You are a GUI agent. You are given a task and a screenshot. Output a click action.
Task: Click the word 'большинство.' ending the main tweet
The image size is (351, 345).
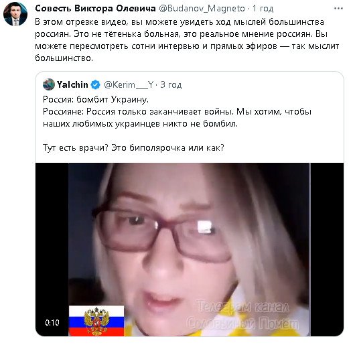coord(64,58)
